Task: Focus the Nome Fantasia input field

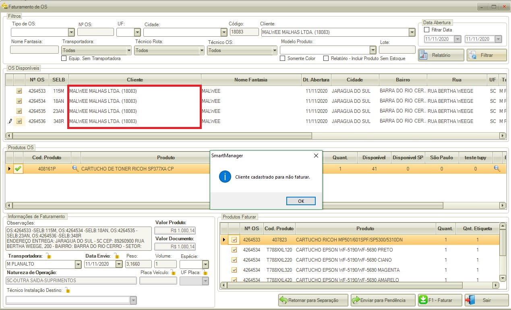Action: (34, 50)
